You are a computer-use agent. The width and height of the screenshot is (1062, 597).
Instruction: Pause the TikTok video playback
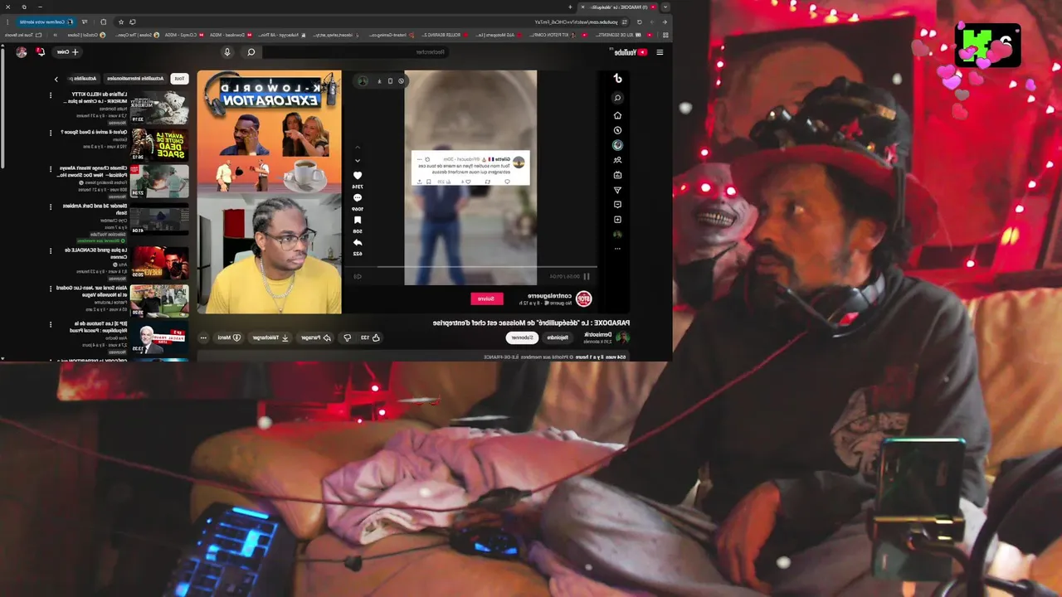click(x=587, y=277)
